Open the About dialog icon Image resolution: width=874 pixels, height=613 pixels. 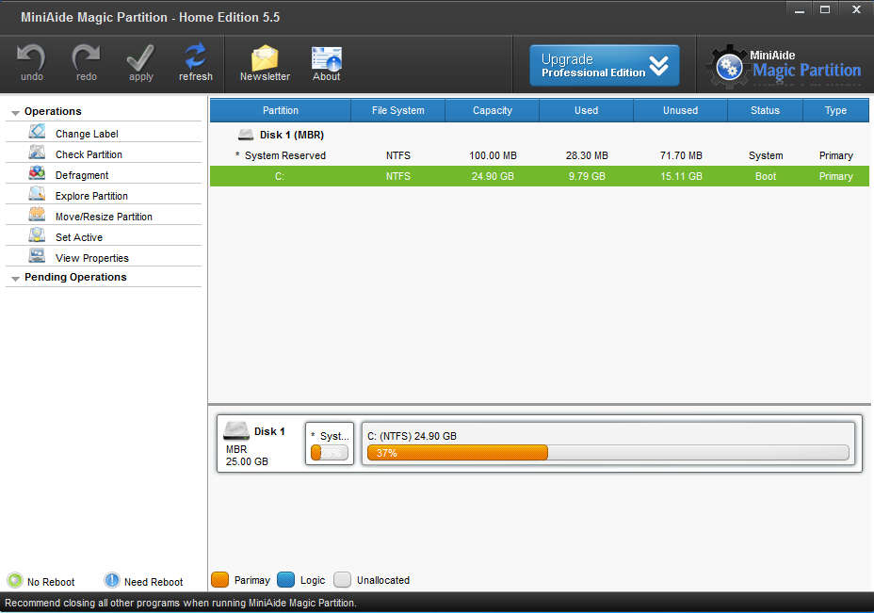click(326, 59)
